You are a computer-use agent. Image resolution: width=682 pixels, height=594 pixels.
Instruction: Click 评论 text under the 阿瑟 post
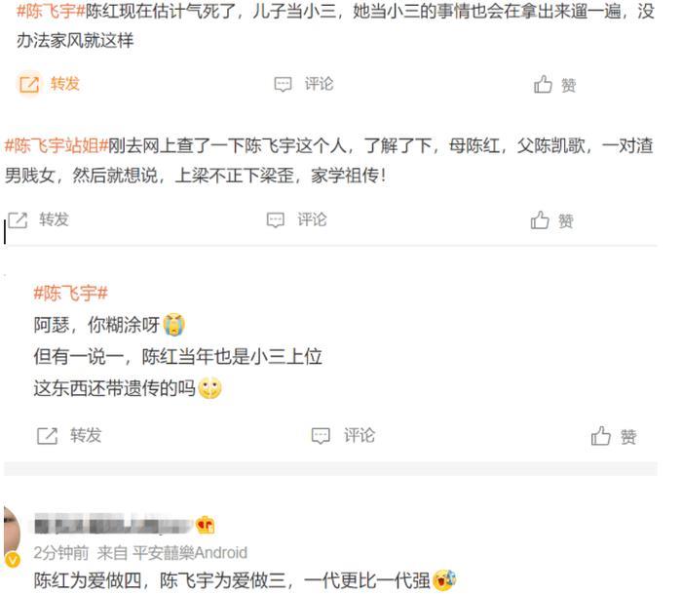tap(360, 435)
